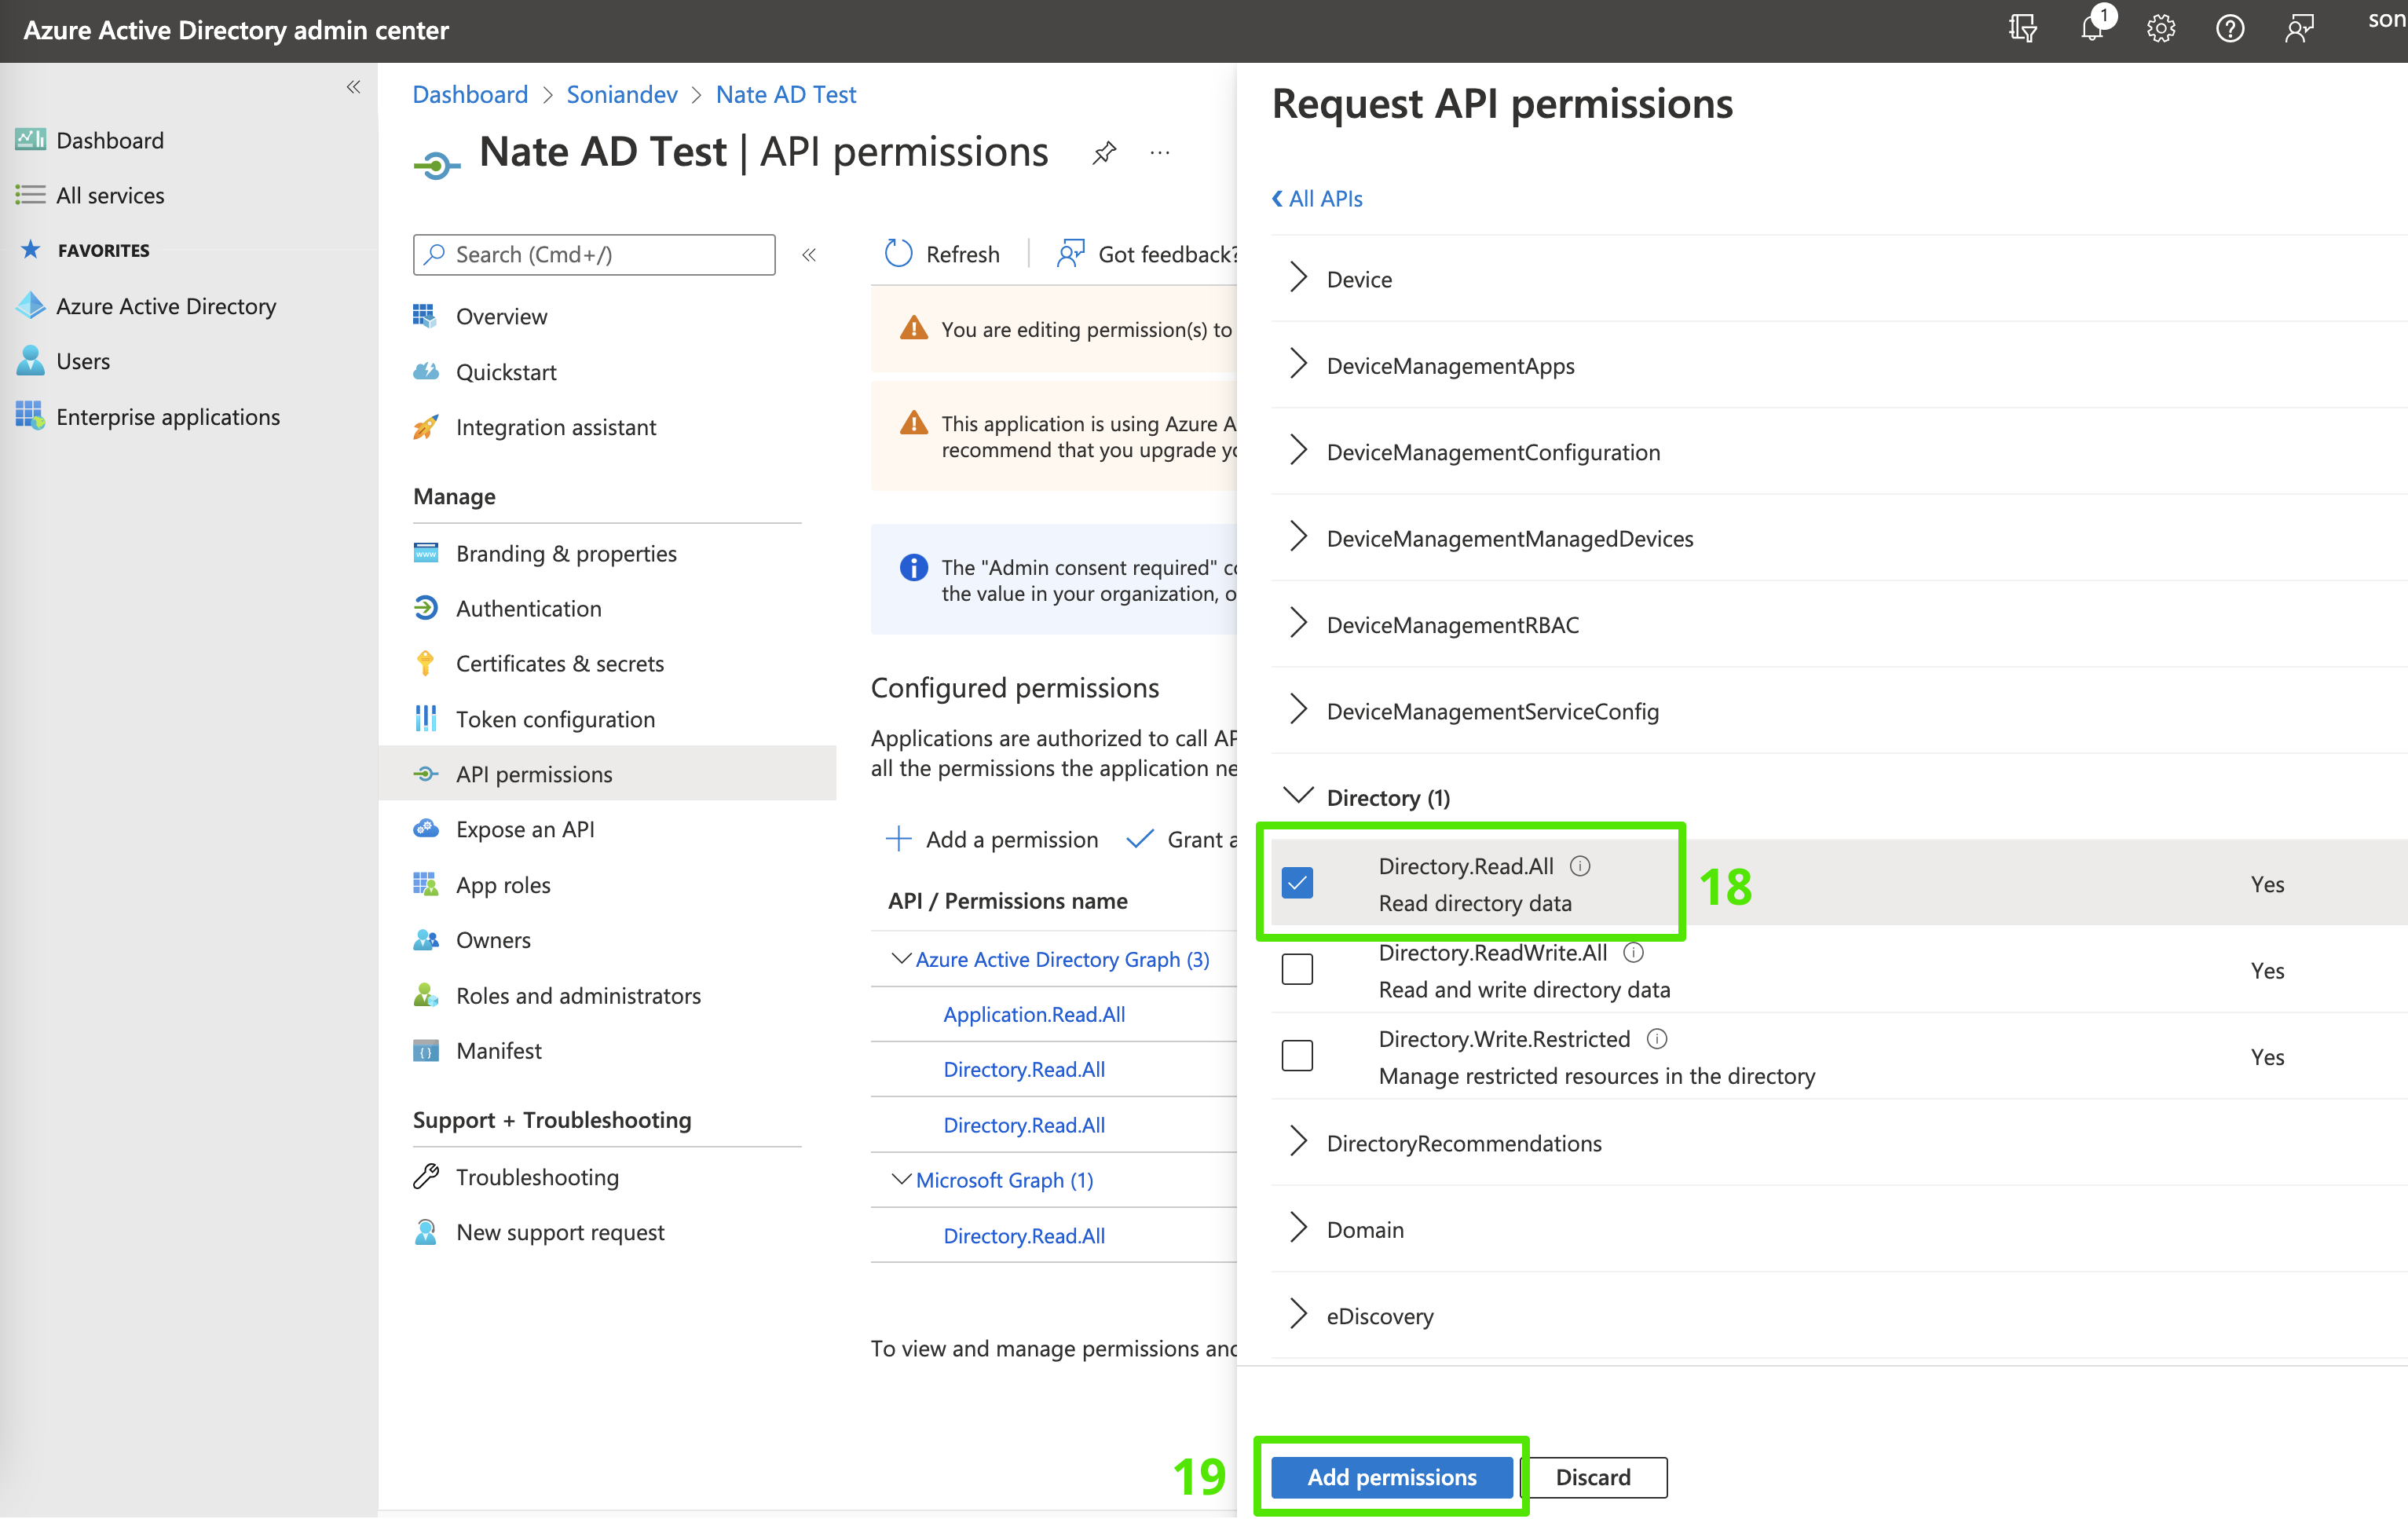Open portal settings gear icon
This screenshot has height=1519, width=2408.
[x=2161, y=29]
